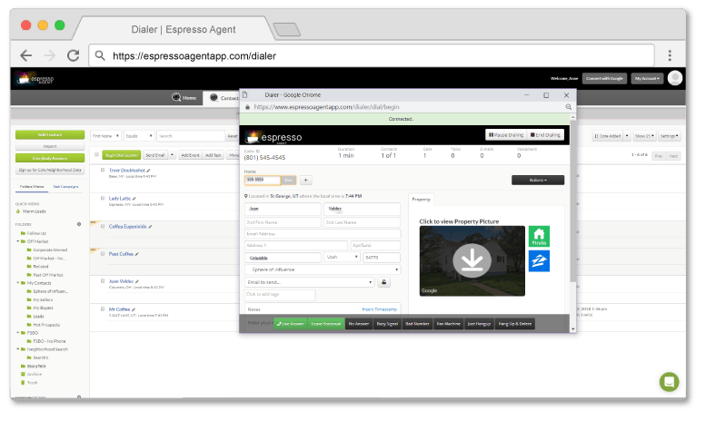
Task: Click the zoom magnifier in dialer popup address bar
Action: point(568,107)
